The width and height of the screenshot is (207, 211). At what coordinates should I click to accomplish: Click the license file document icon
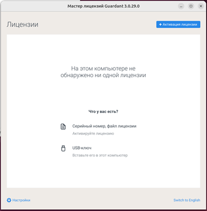coord(63,126)
